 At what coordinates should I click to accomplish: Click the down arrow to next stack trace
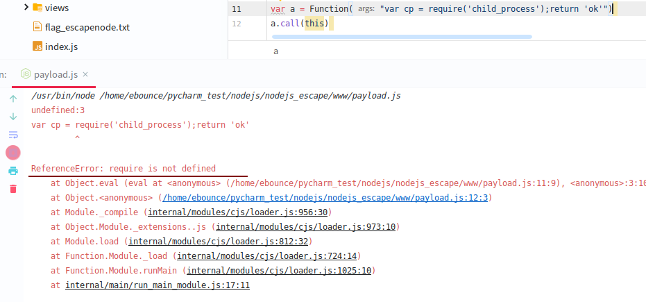pos(12,117)
